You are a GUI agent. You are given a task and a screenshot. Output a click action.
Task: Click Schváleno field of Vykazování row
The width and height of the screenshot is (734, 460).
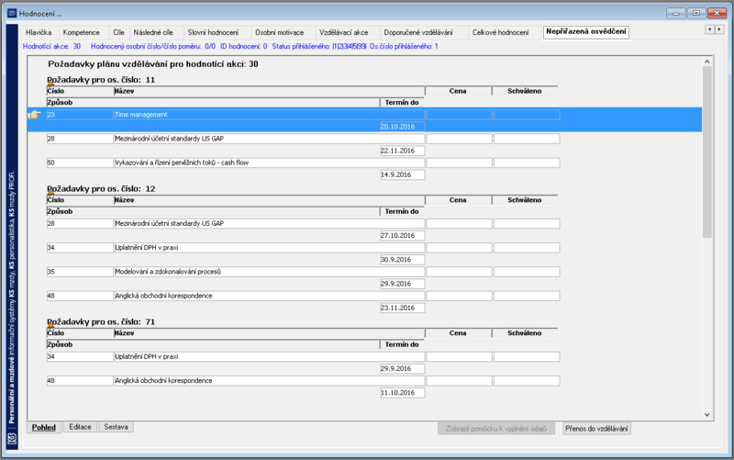click(x=527, y=163)
